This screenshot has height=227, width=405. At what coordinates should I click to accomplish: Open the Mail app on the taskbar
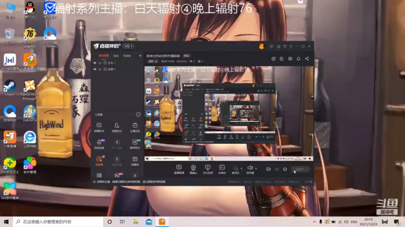(x=149, y=222)
